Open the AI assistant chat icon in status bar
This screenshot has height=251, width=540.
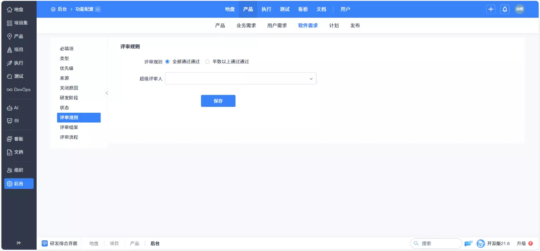click(468, 243)
